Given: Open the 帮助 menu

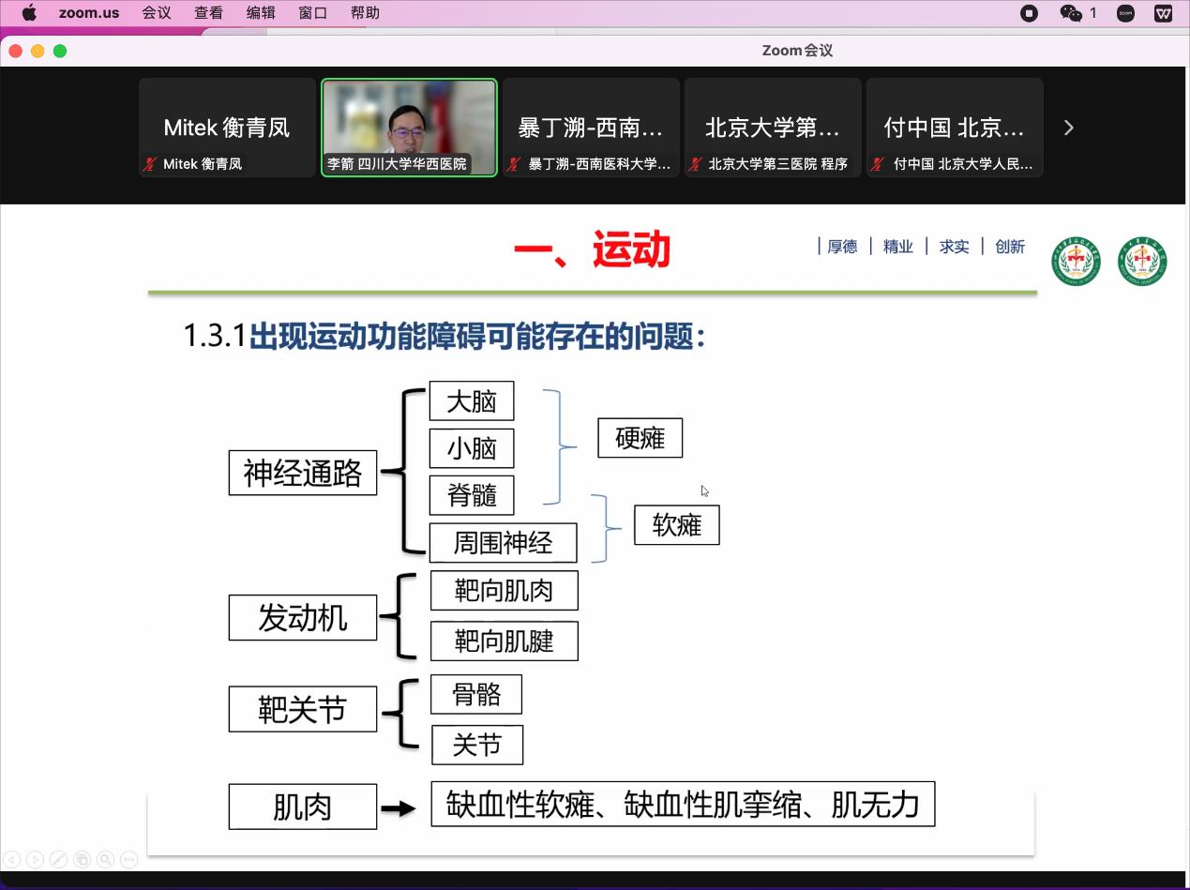Looking at the screenshot, I should [365, 13].
